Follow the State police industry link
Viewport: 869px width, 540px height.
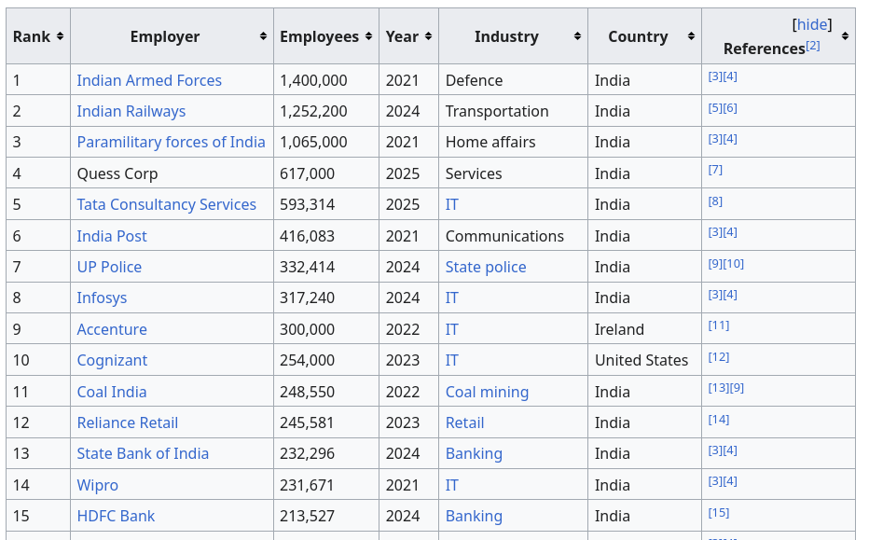click(x=485, y=267)
